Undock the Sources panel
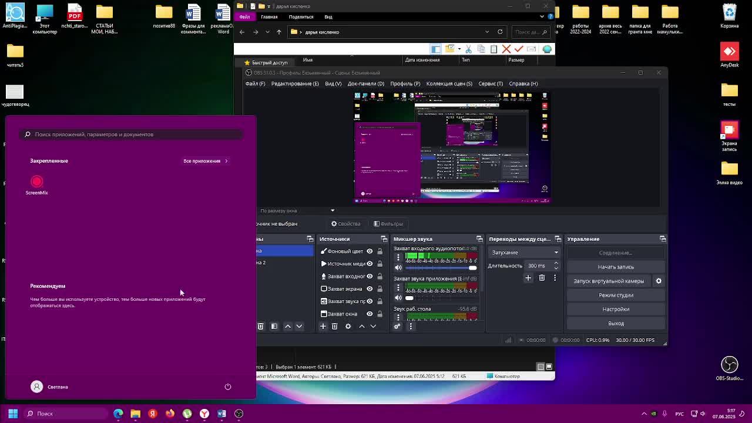Image resolution: width=752 pixels, height=423 pixels. [x=384, y=239]
